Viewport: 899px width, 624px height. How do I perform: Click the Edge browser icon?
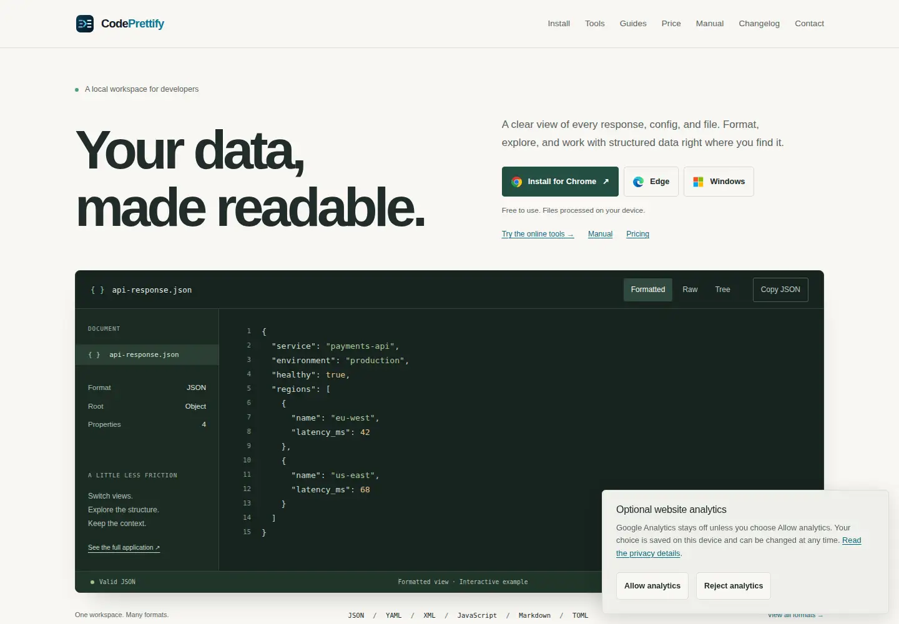(638, 182)
